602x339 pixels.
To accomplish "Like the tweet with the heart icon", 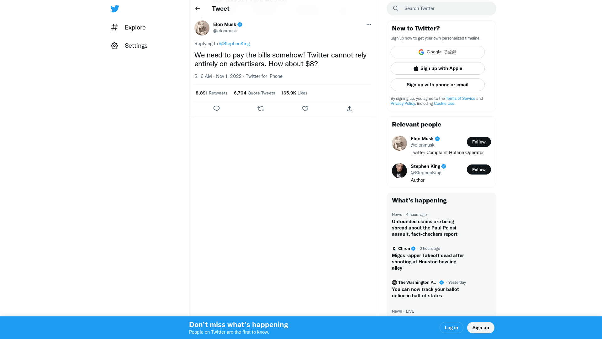I will 305,109.
